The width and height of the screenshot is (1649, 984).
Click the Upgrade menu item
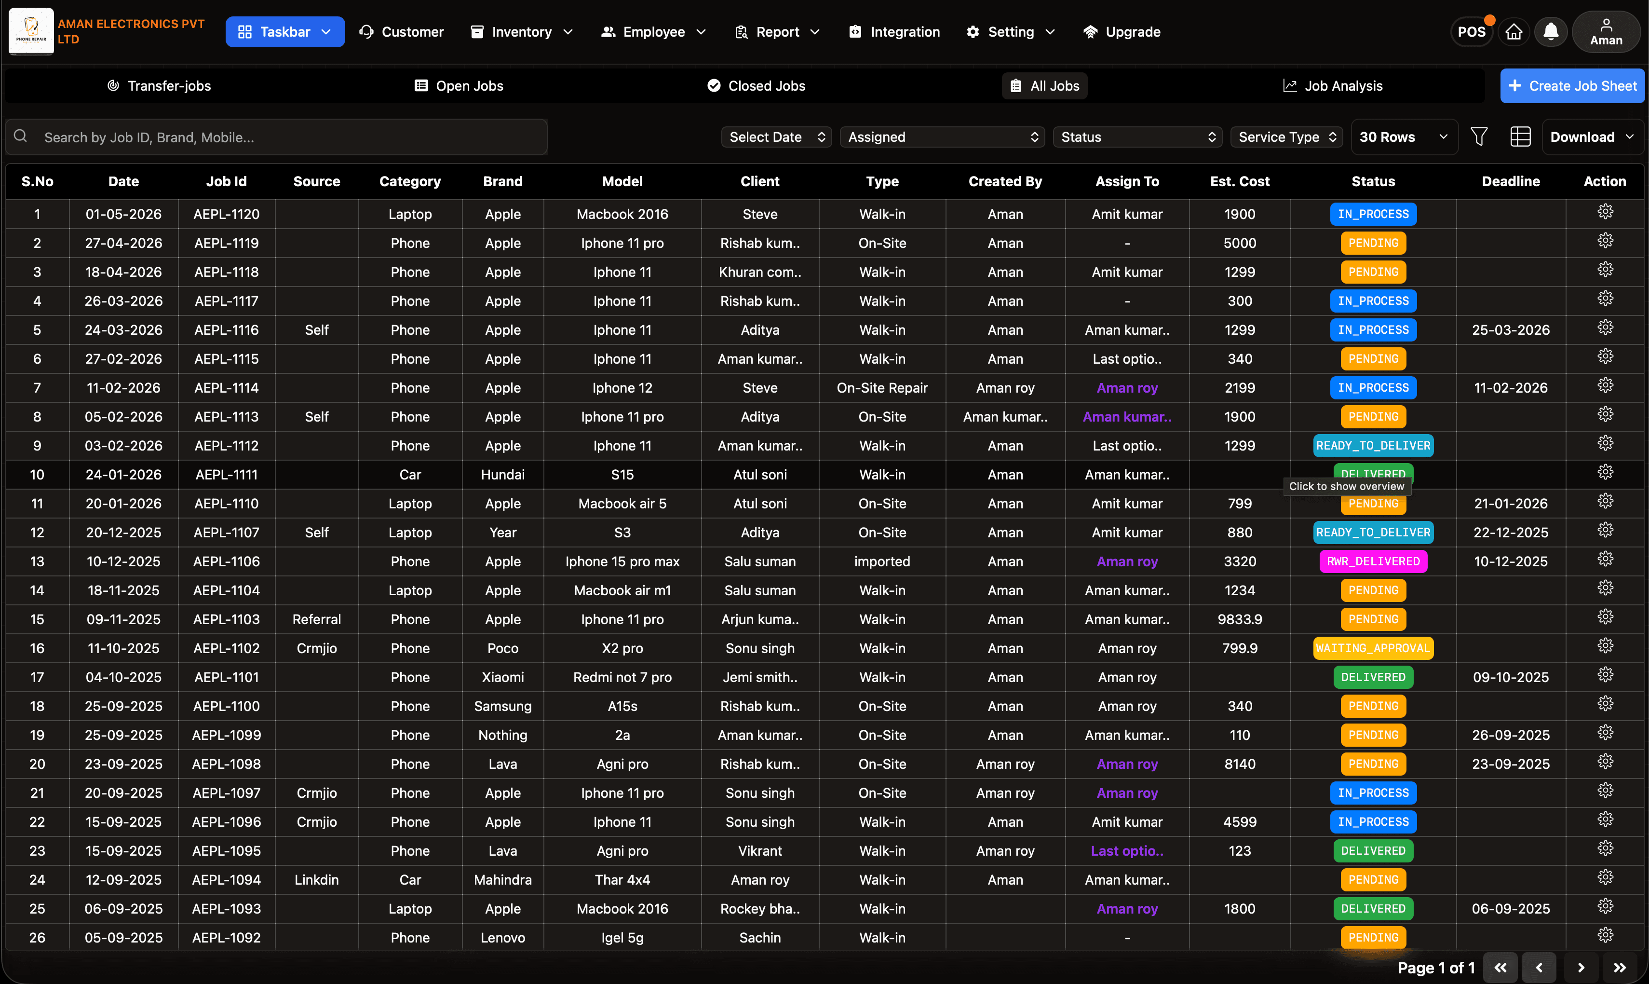click(1122, 32)
